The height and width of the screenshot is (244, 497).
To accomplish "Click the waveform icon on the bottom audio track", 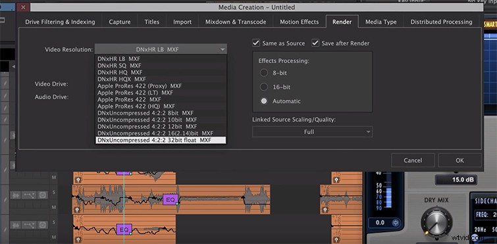I will tap(16, 225).
